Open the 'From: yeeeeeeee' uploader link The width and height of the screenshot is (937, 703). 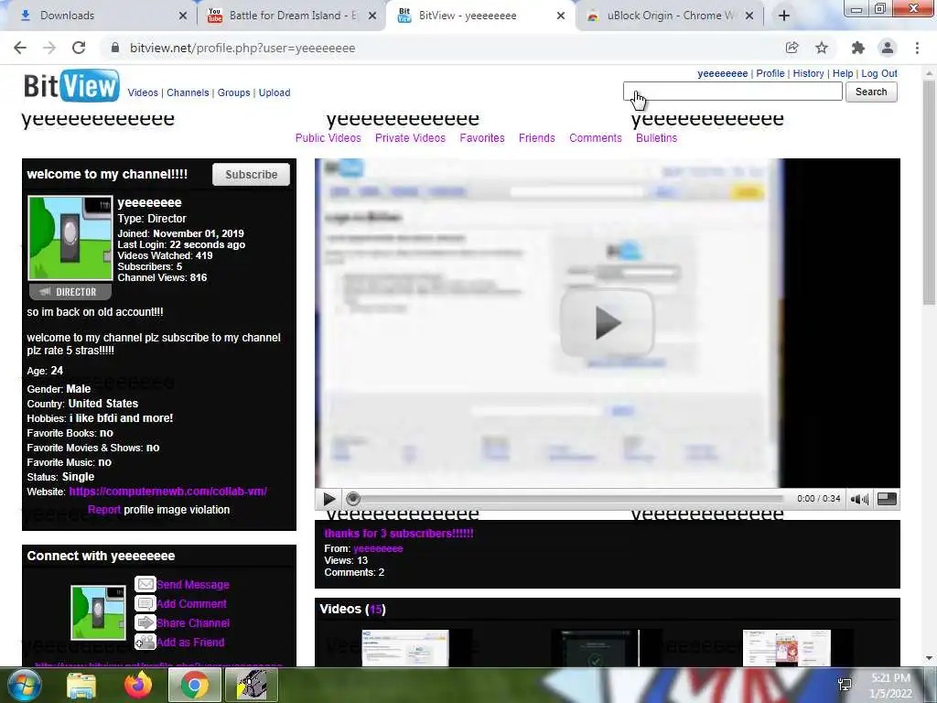tap(378, 548)
